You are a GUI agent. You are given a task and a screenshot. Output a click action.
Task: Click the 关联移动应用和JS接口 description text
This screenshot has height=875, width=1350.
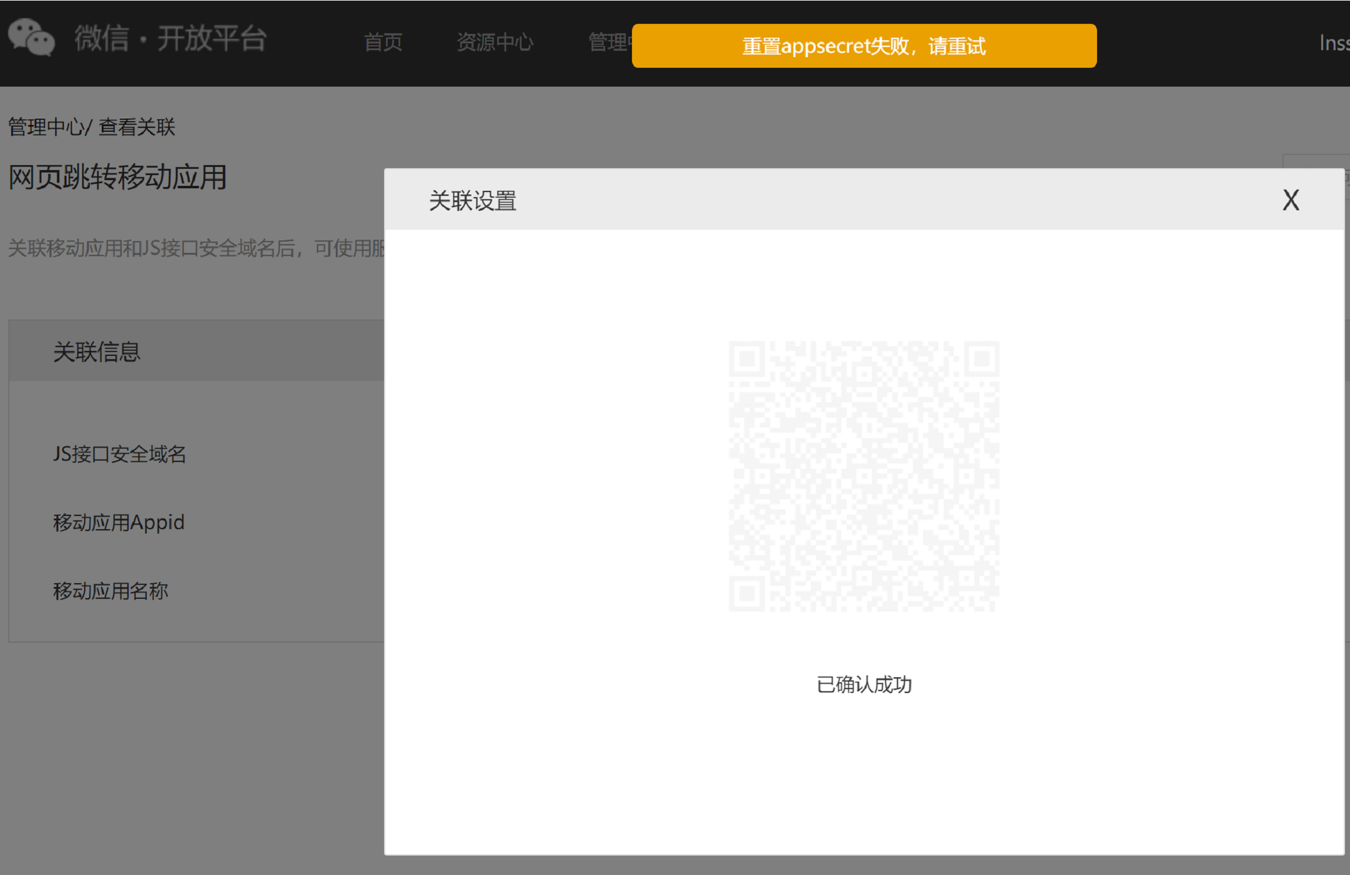click(196, 249)
